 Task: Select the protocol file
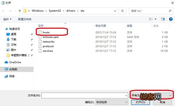tap(48, 46)
